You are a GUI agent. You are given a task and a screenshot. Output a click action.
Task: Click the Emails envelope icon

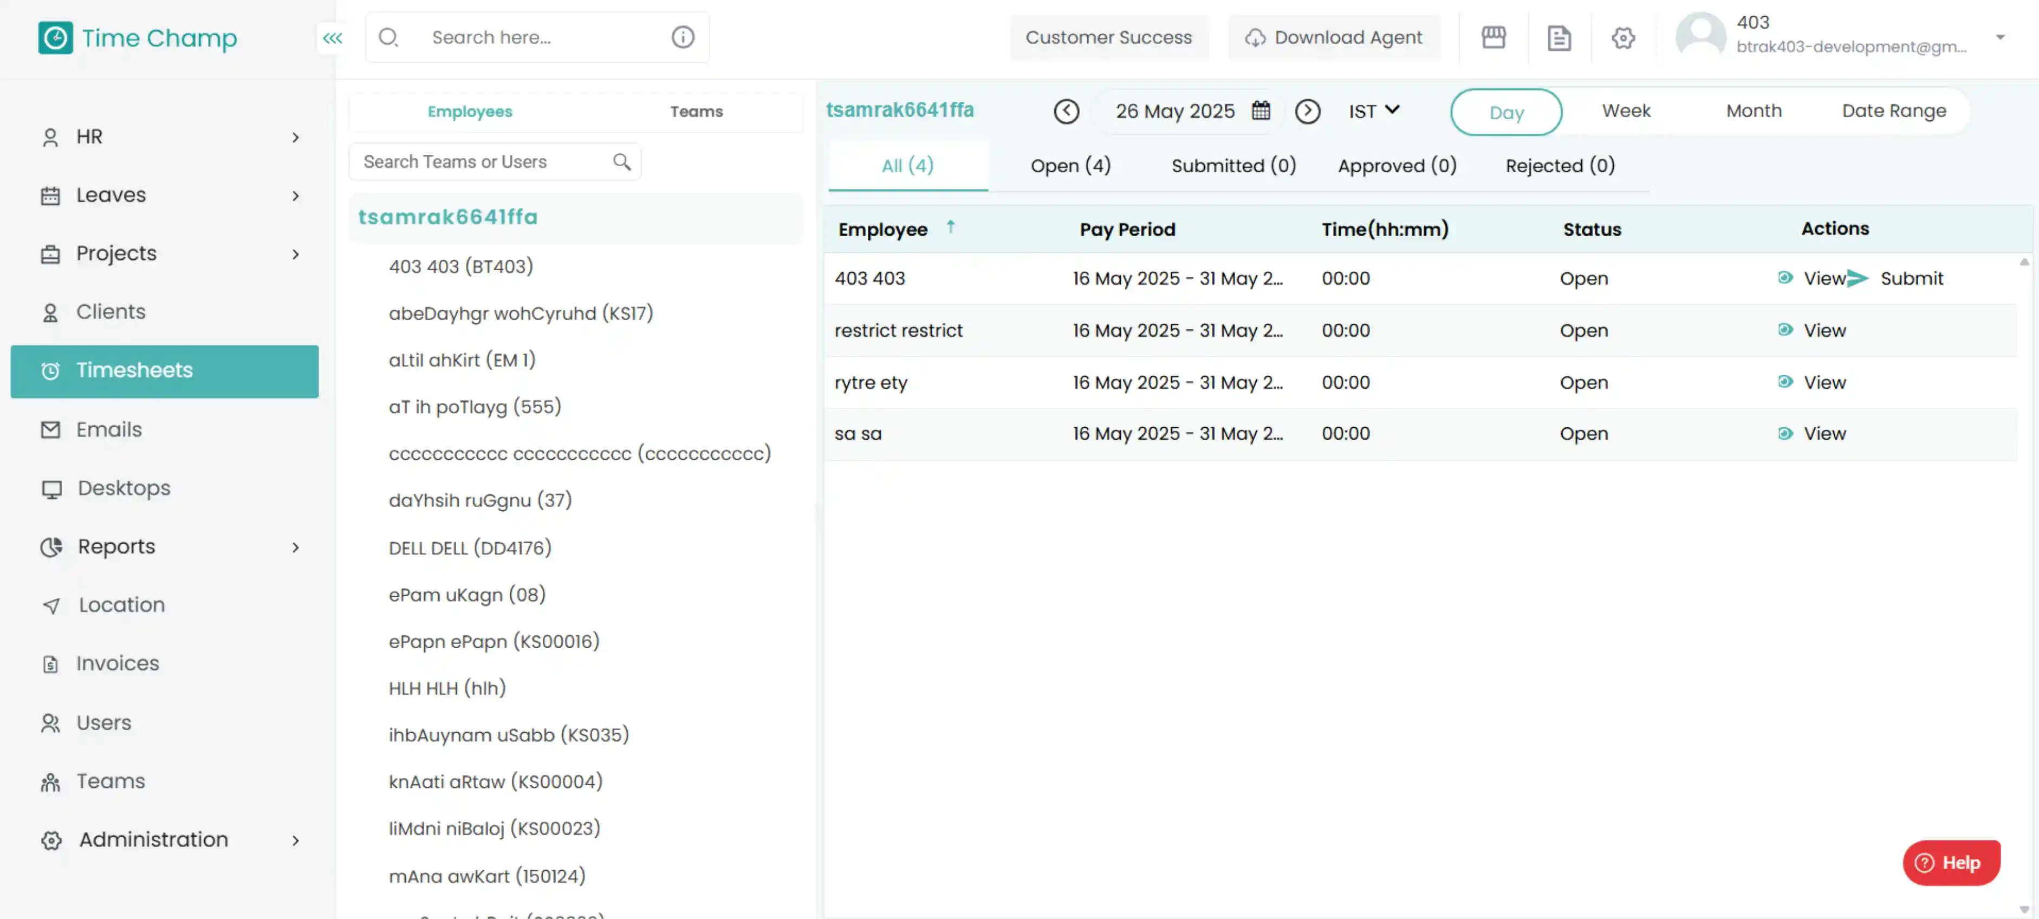[x=51, y=430]
